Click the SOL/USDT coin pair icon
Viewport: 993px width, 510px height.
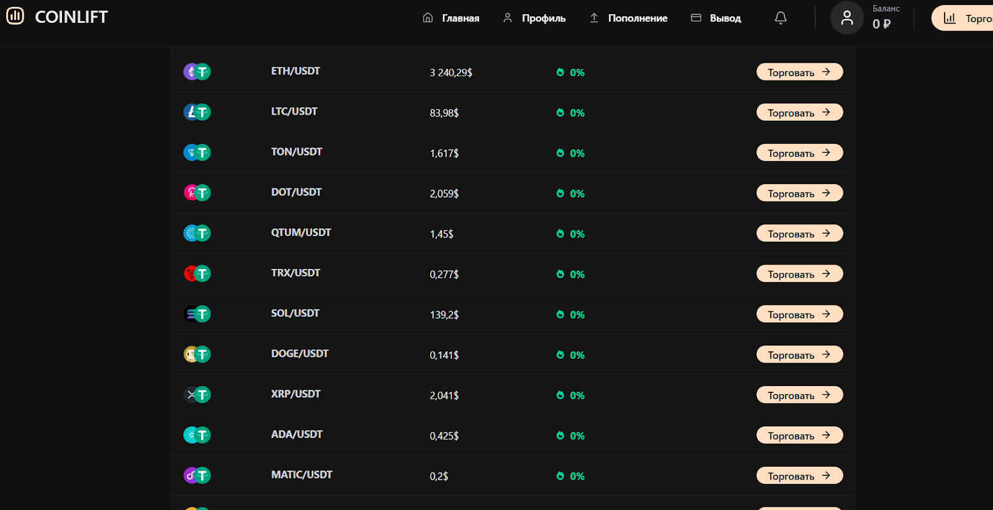(197, 314)
